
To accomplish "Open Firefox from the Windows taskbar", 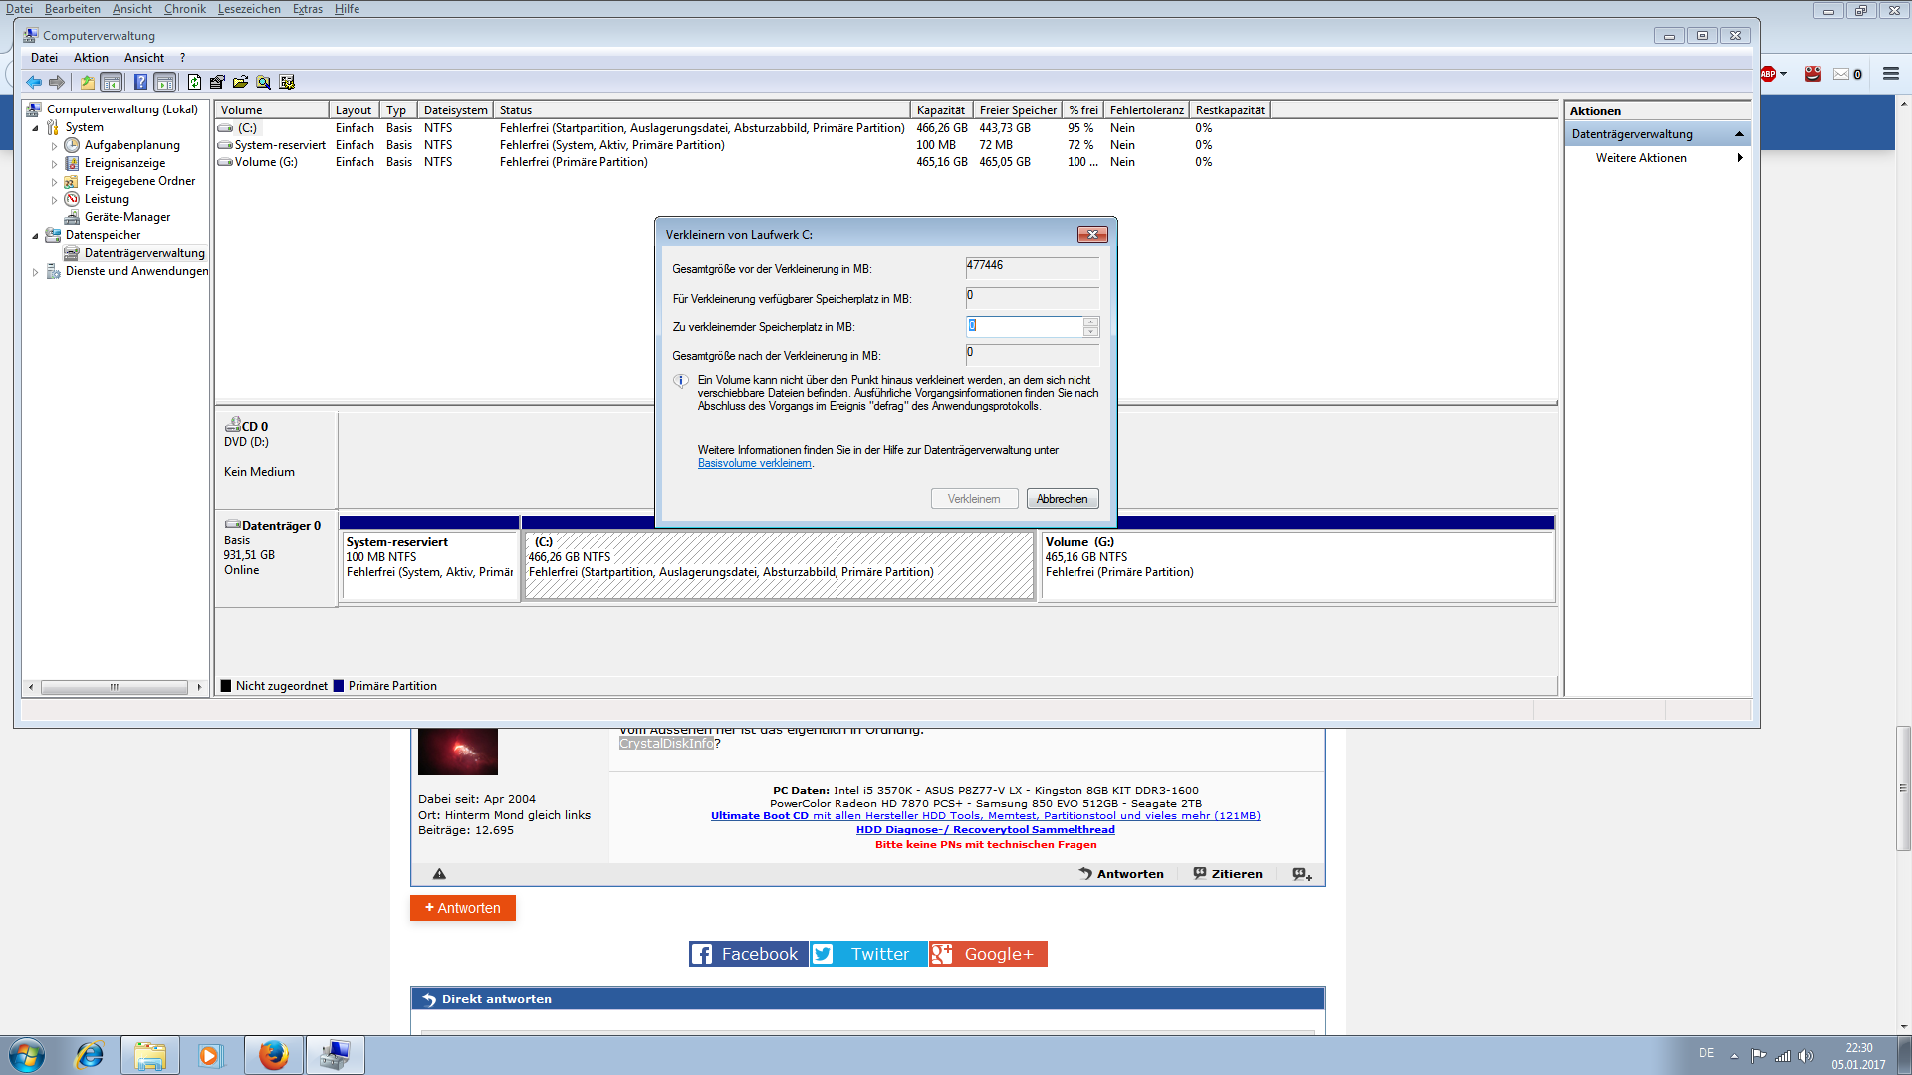I will [273, 1055].
